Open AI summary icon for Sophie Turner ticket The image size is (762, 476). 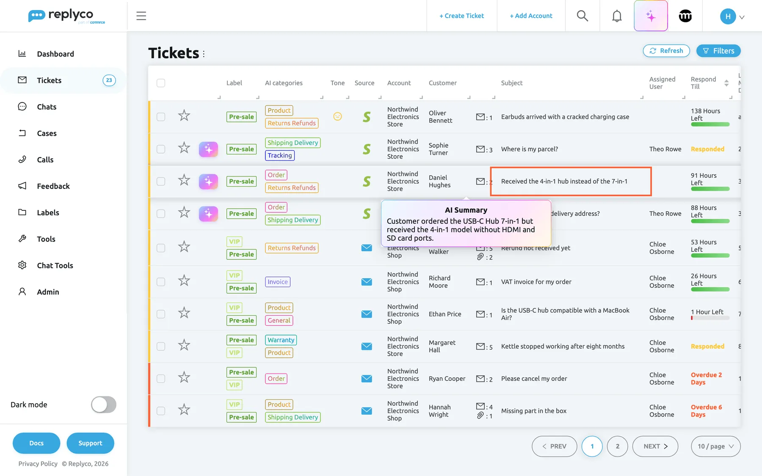[208, 149]
